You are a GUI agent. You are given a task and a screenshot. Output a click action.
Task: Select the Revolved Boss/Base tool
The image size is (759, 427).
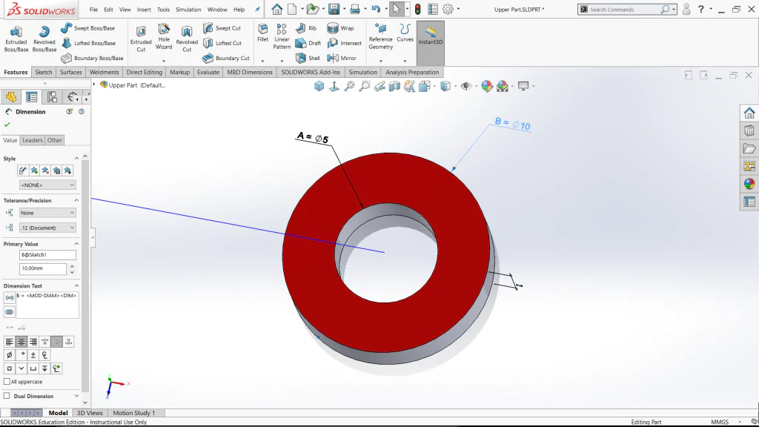(44, 39)
